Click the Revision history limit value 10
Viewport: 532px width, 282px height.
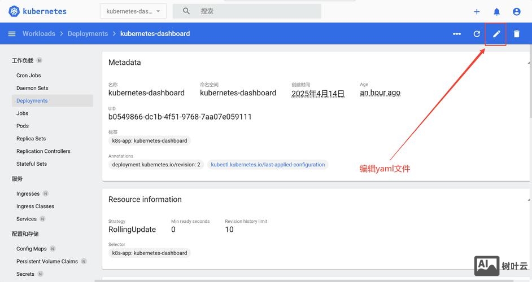[229, 230]
